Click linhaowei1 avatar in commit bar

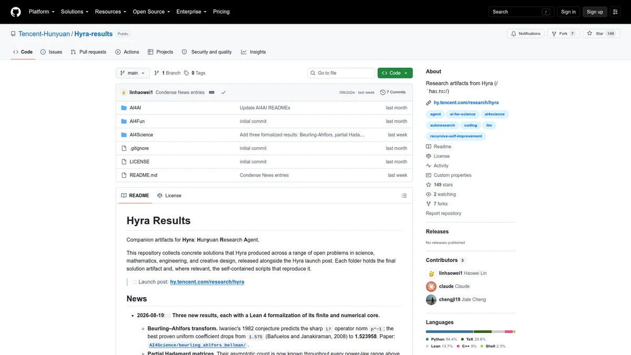(x=124, y=92)
